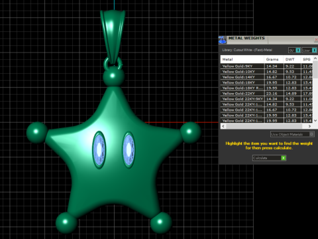Sort by the SPG column header
This screenshot has height=239, width=318.
[x=307, y=59]
